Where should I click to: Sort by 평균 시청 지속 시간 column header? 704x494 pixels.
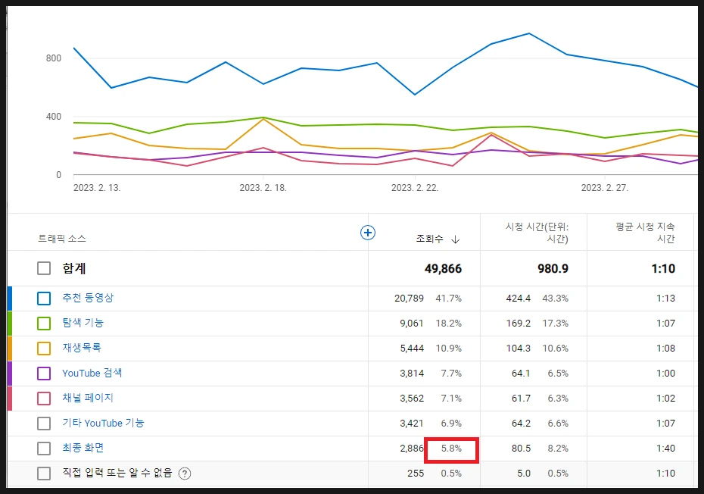click(x=645, y=233)
